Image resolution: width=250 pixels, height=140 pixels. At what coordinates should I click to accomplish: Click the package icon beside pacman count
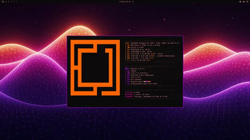click(129, 79)
